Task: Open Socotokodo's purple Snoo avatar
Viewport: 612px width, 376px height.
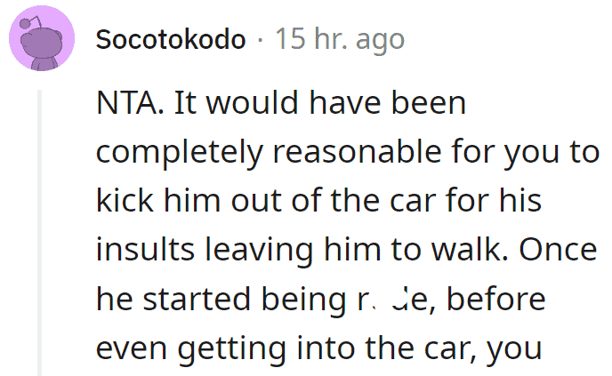Action: click(x=42, y=38)
